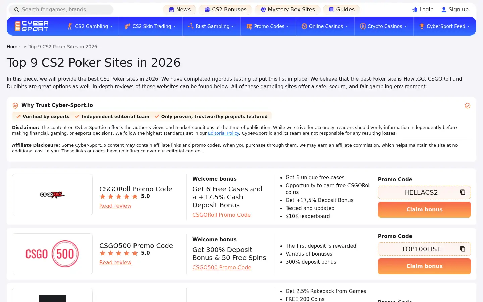Click 'Get 2,5% Rakeback from Games' bullet

(326, 291)
